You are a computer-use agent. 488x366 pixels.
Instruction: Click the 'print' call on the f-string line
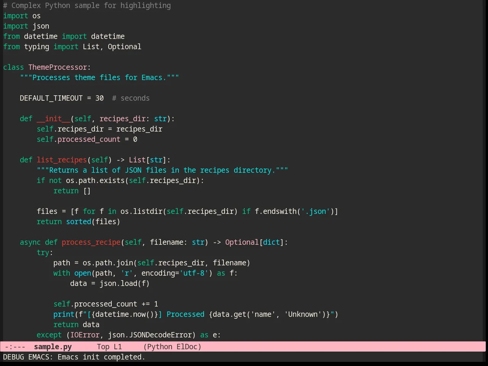pos(64,314)
